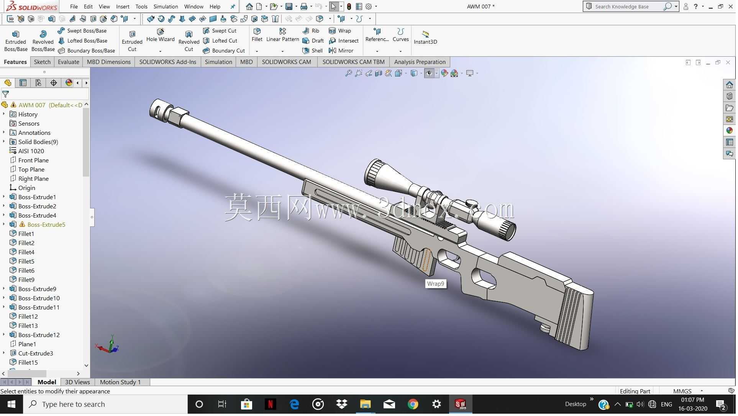Open the Hole Wizard dropdown arrow
The height and width of the screenshot is (416, 738).
160,51
